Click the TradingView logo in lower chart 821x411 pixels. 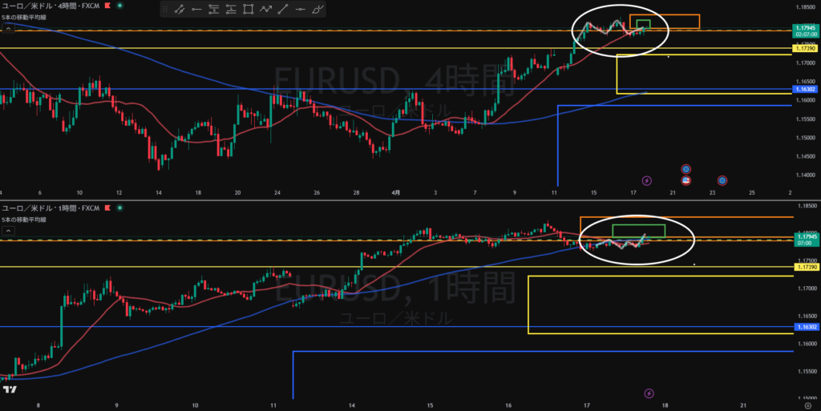[10, 389]
